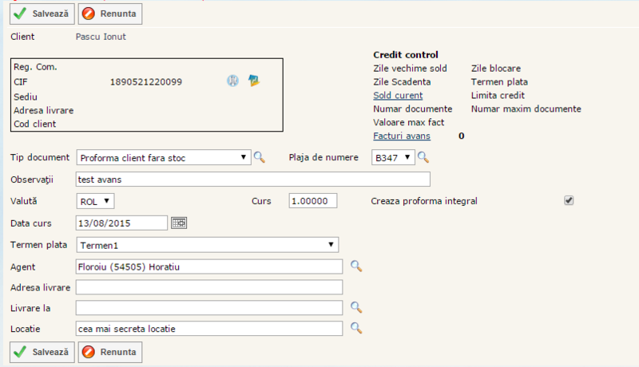Open the Termen plata dropdown
This screenshot has height=367, width=639.
point(208,245)
